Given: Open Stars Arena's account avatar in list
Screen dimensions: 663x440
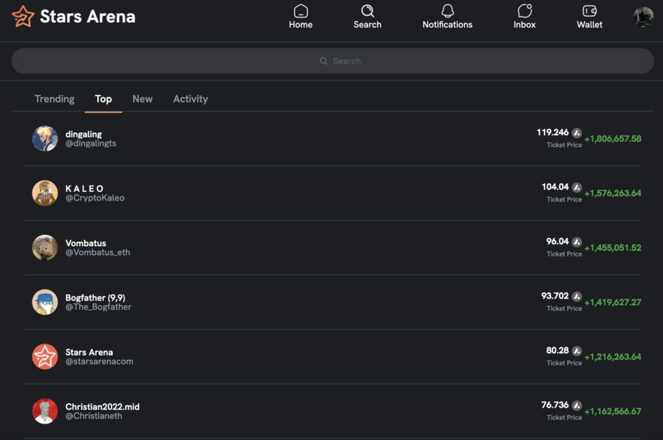Looking at the screenshot, I should [x=45, y=356].
